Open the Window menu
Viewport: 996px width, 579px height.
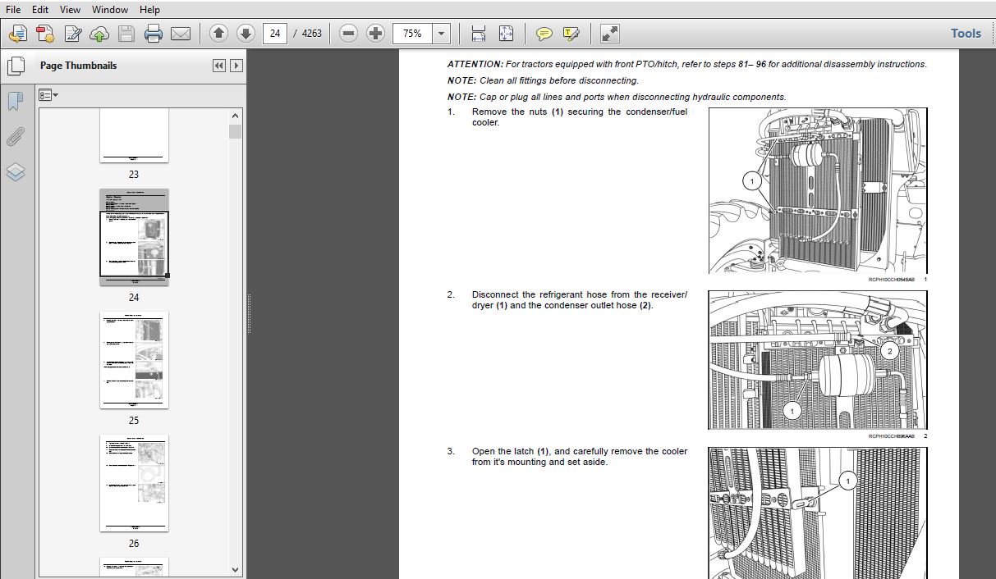click(110, 10)
